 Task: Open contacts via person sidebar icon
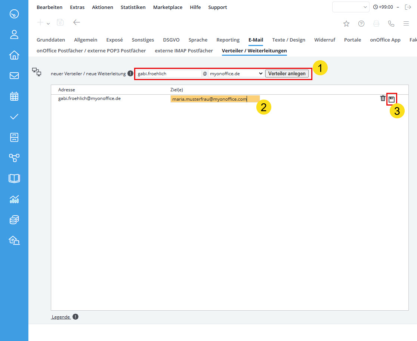[14, 35]
